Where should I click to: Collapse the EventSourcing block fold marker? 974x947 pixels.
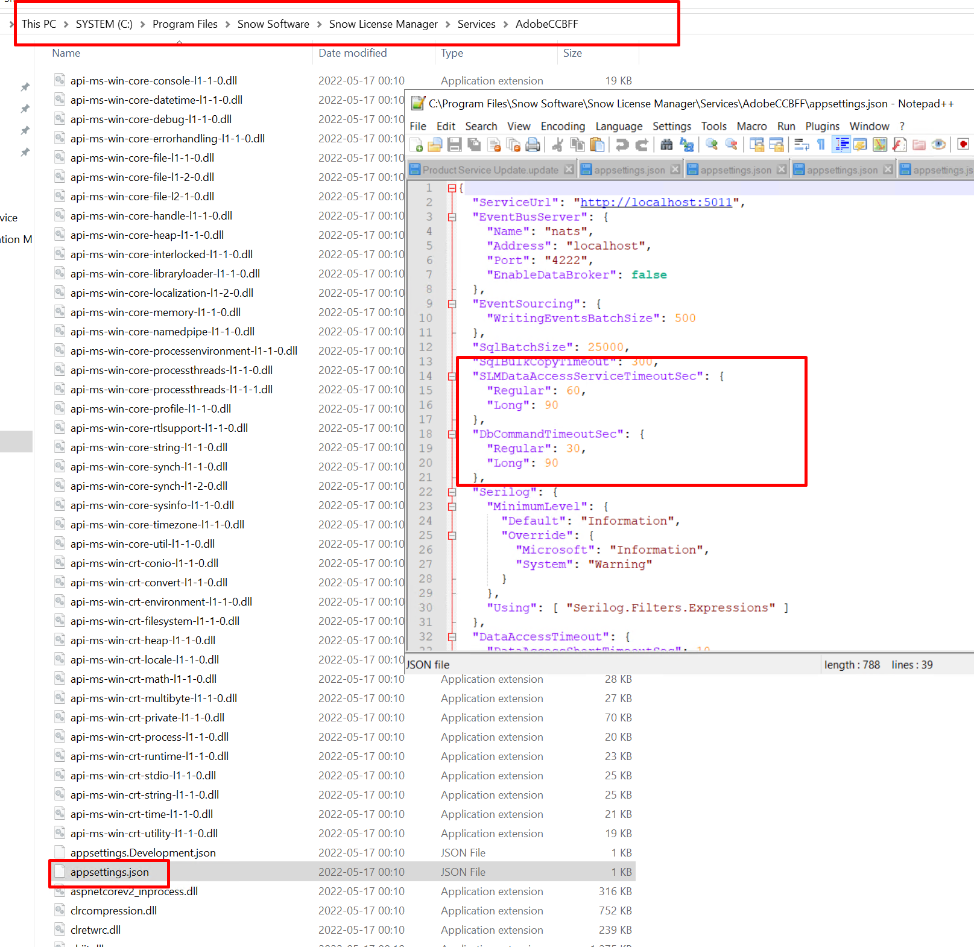(x=452, y=304)
